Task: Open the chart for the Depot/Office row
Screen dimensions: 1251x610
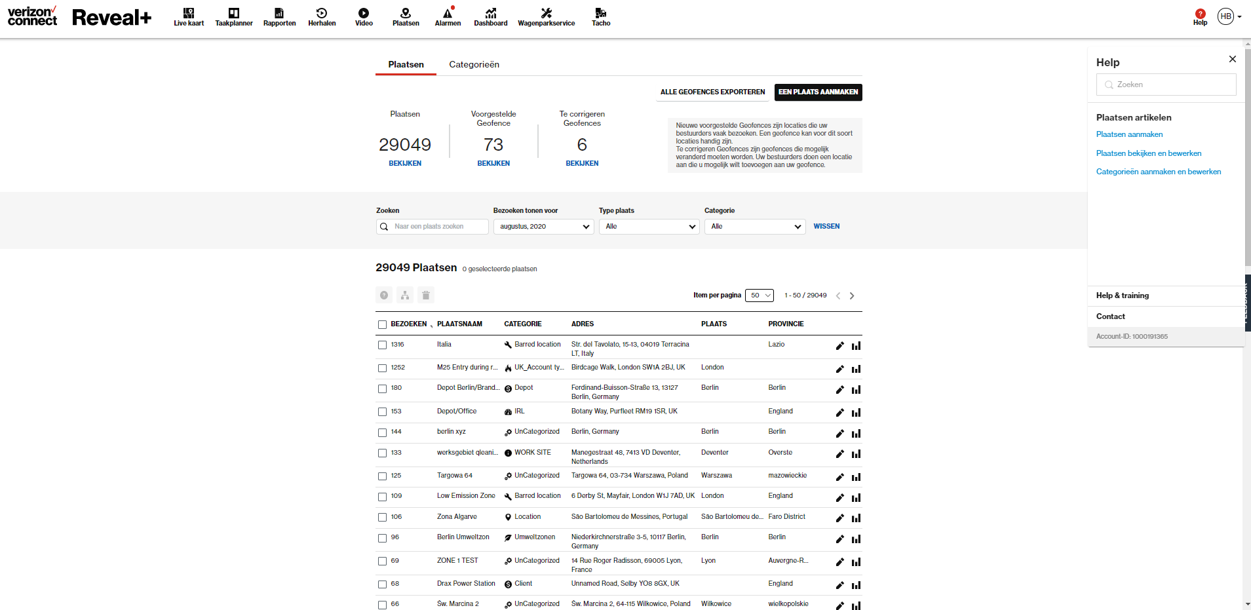Action: click(856, 413)
